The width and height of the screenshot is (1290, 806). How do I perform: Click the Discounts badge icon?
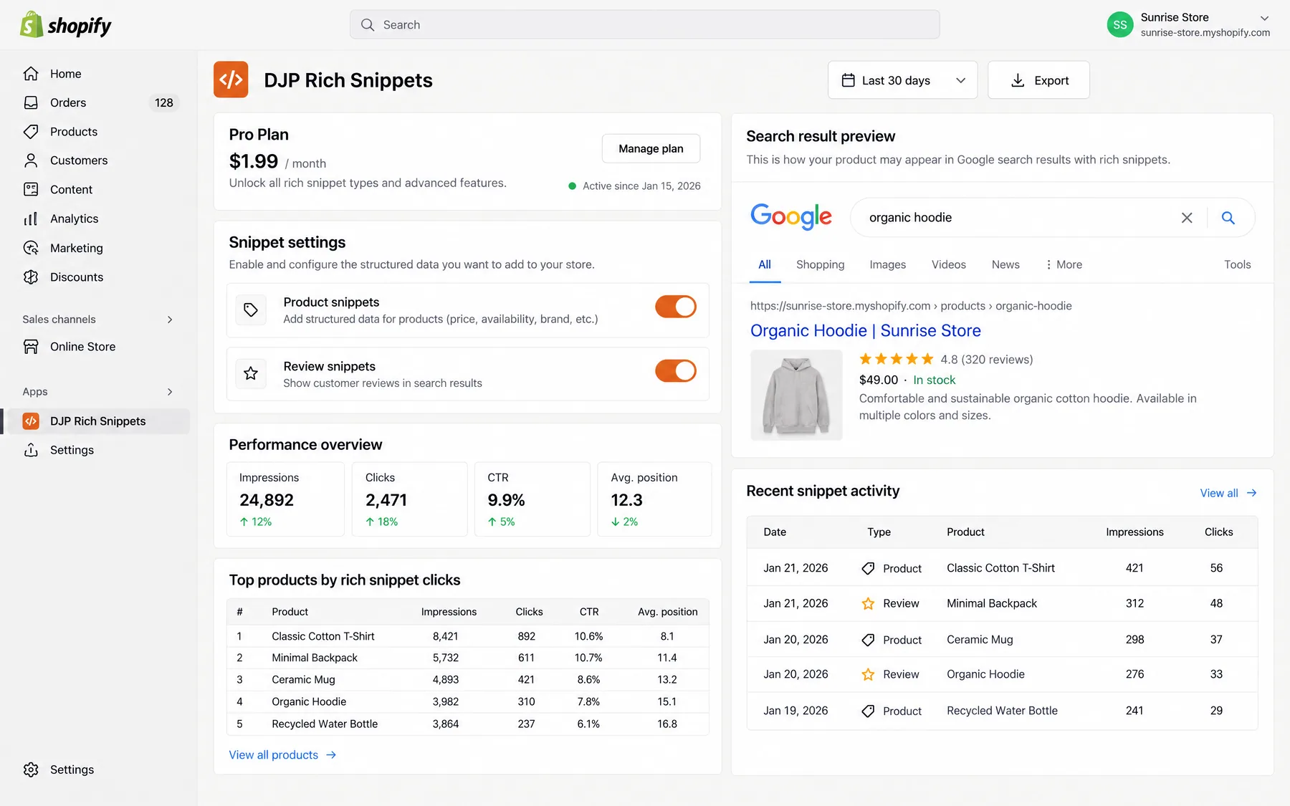click(31, 277)
